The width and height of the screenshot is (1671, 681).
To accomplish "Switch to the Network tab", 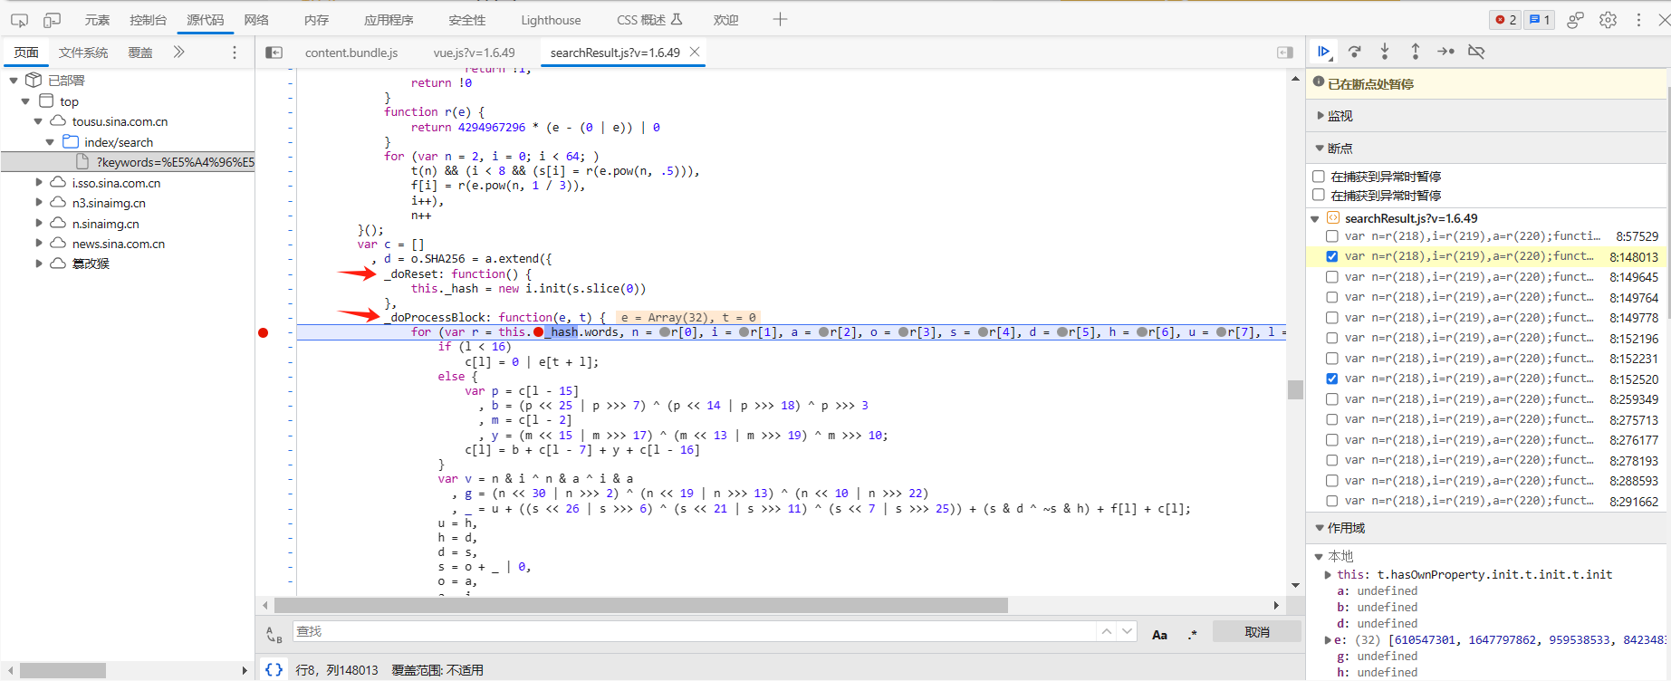I will 256,20.
